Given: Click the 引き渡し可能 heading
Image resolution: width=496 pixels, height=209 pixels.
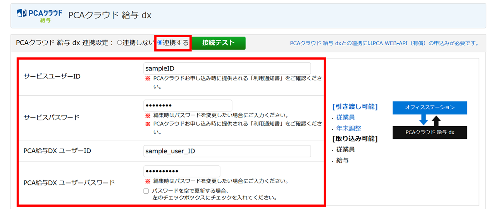Looking at the screenshot, I should (x=355, y=106).
